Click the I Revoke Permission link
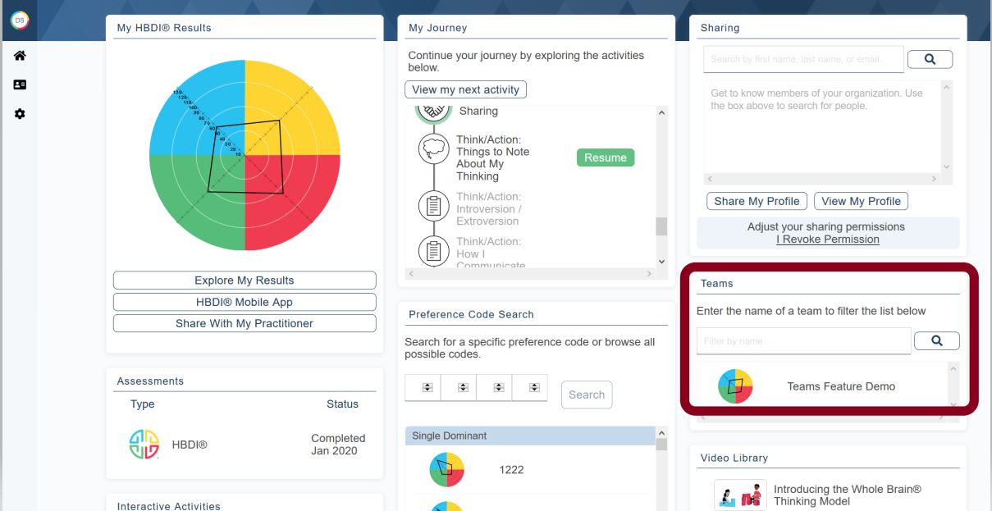Viewport: 992px width, 511px height. (x=827, y=240)
